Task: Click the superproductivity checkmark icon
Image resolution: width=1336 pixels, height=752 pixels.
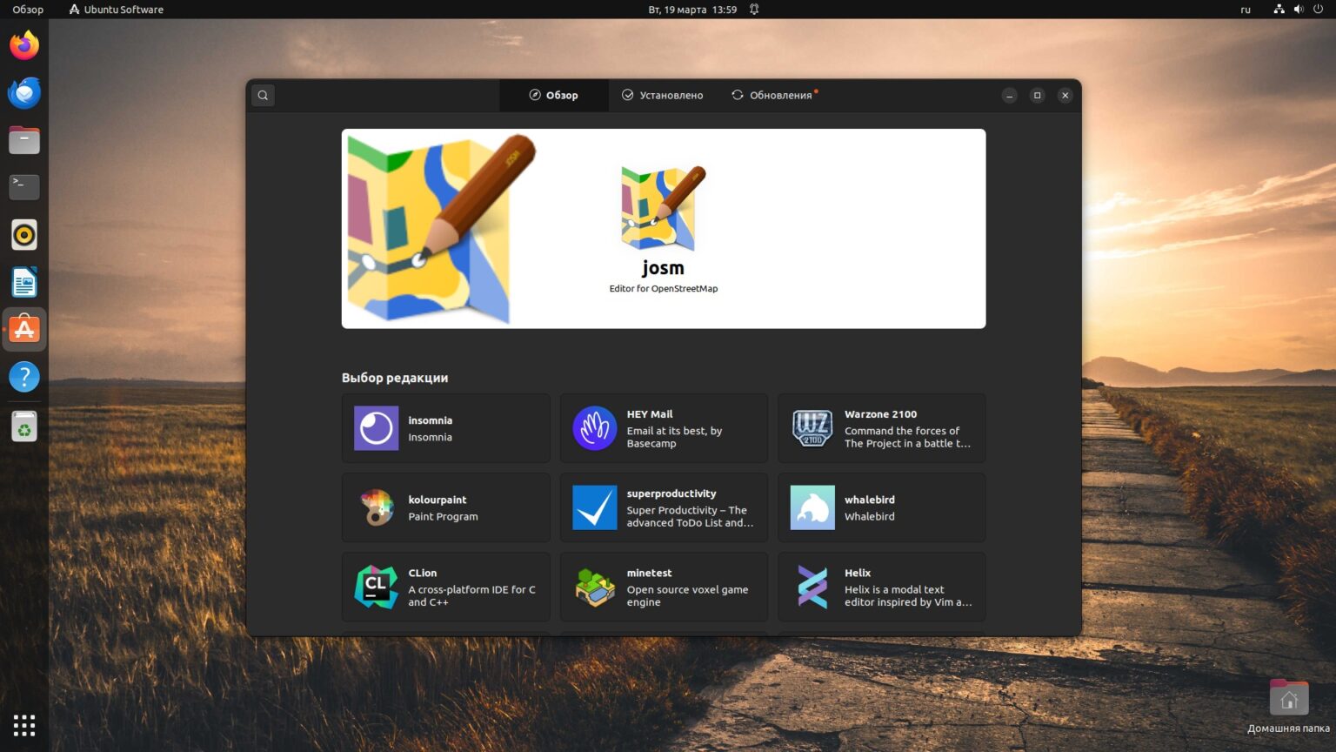Action: click(594, 507)
